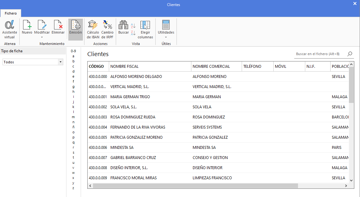Sort descending with the Z-A icon
This screenshot has height=197, width=360.
click(133, 33)
